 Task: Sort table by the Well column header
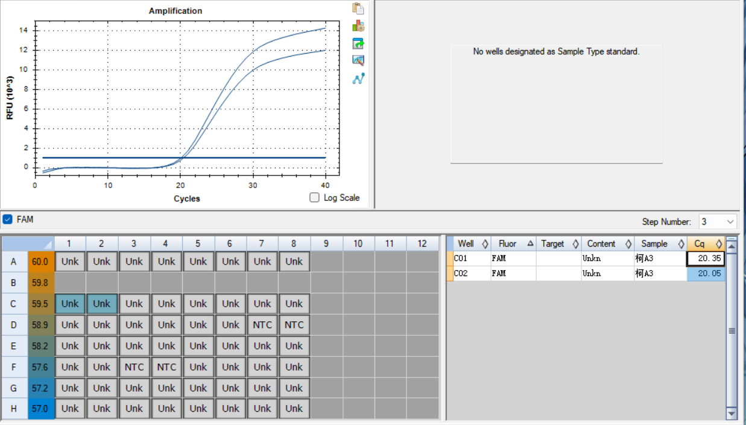click(x=473, y=244)
